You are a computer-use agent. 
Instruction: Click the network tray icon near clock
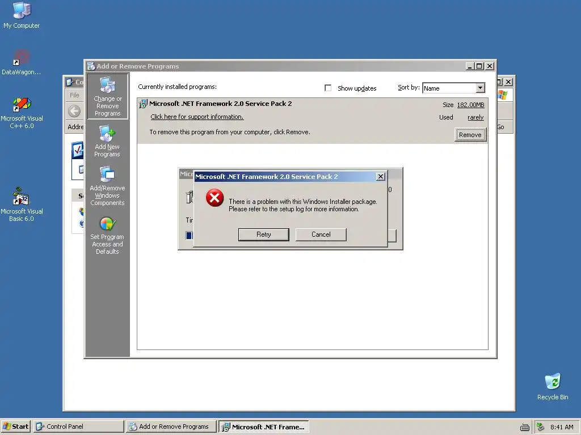(x=540, y=427)
